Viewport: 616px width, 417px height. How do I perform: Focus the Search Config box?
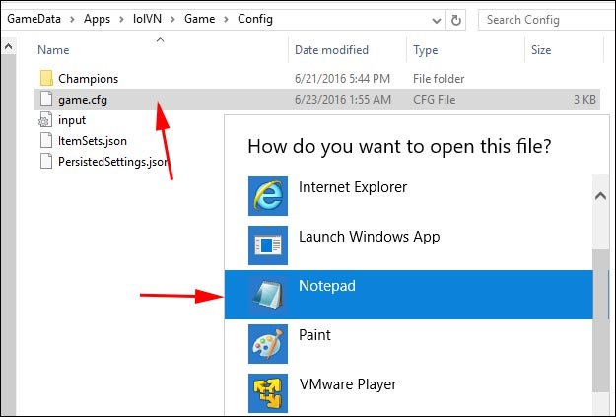coord(547,20)
